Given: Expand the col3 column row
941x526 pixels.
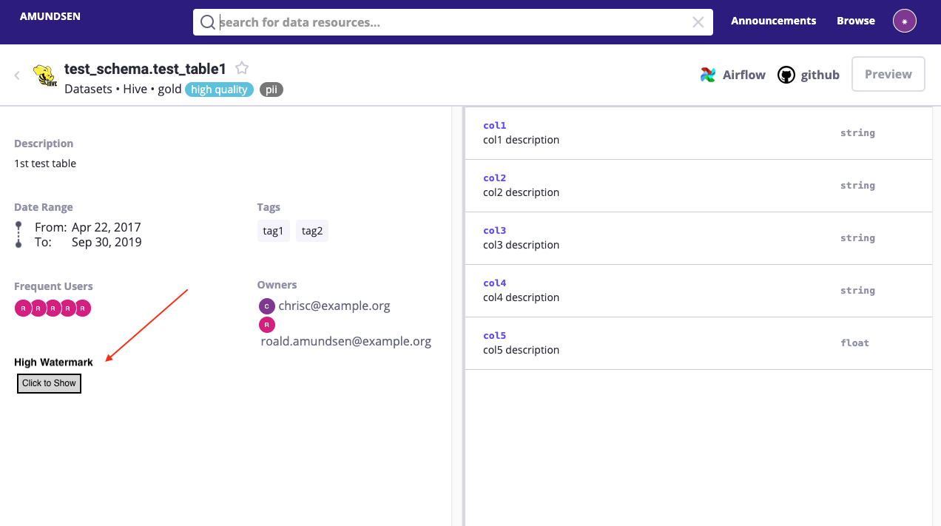Looking at the screenshot, I should [x=698, y=238].
